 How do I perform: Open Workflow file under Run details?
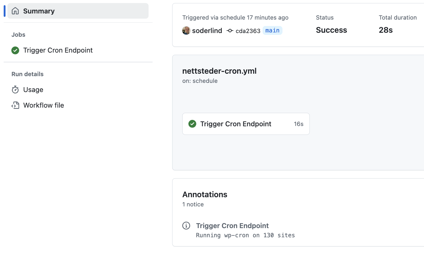point(44,105)
